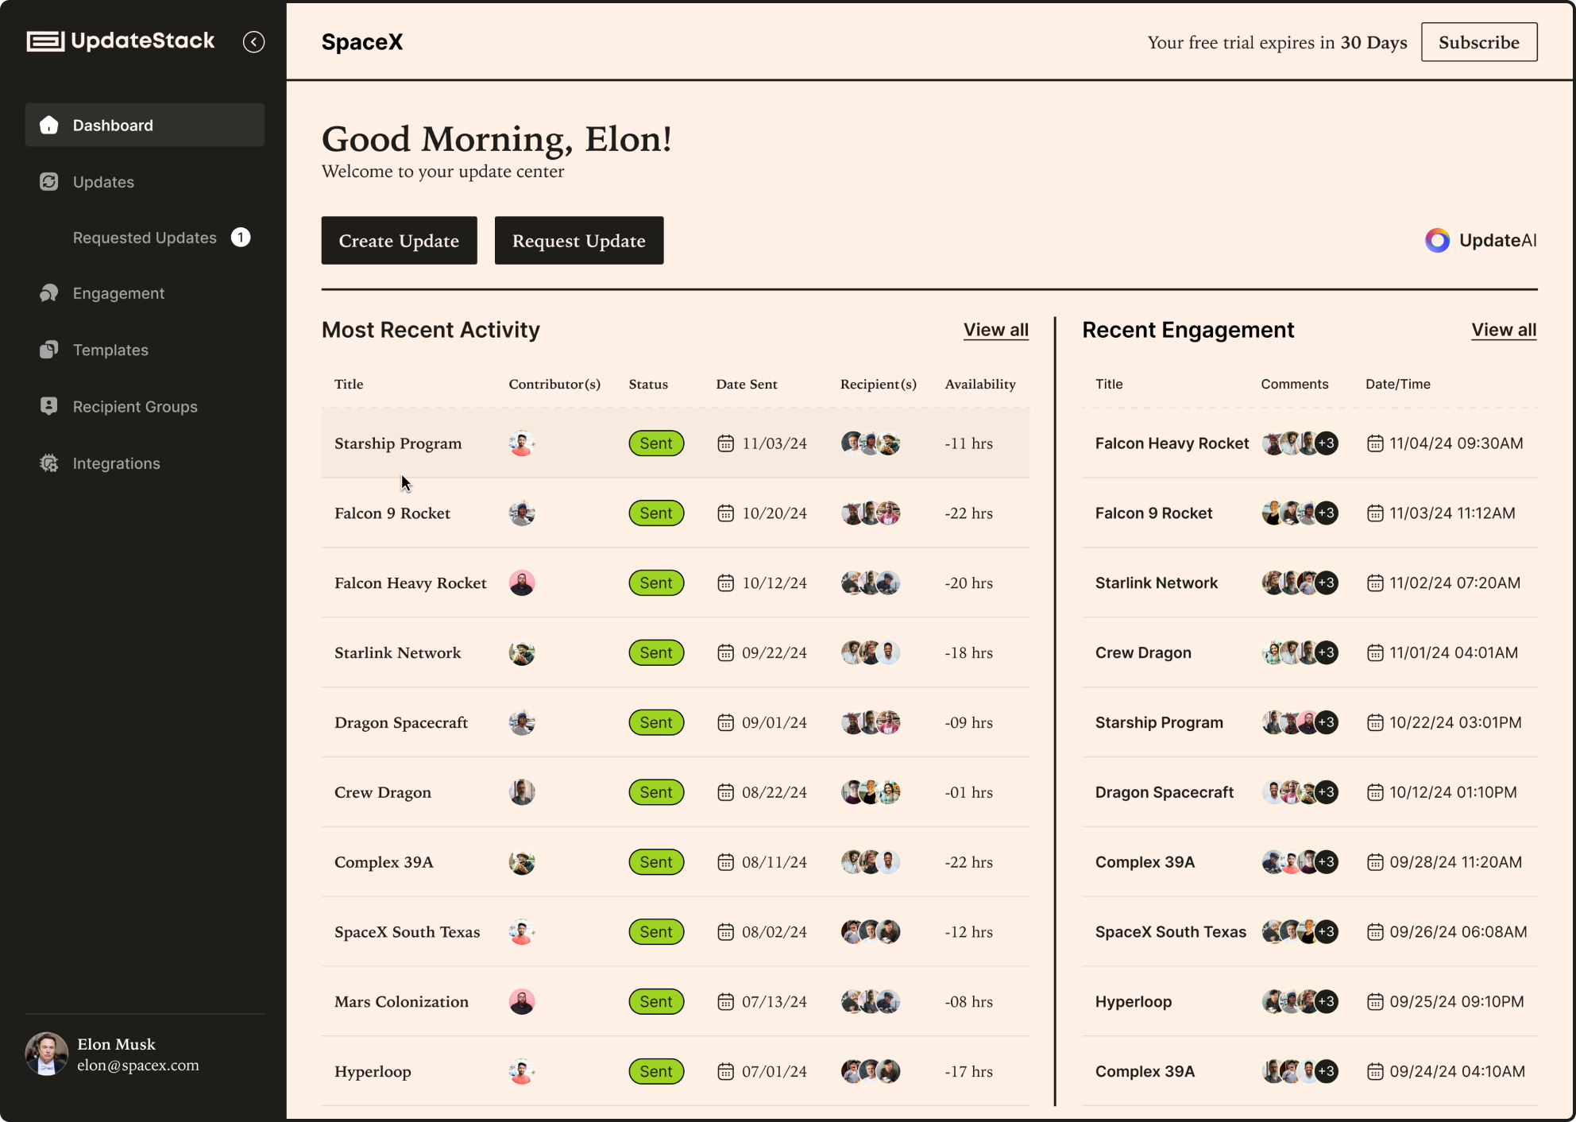Click the UpdateAI colorful ring icon
Viewport: 1576px width, 1122px height.
point(1437,240)
